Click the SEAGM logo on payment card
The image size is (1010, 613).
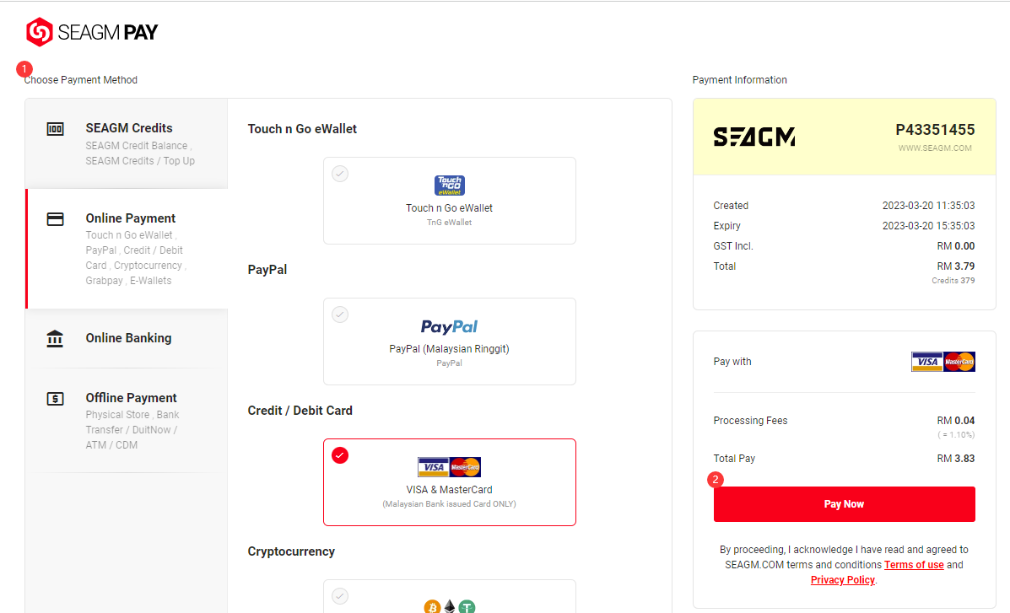pyautogui.click(x=754, y=137)
